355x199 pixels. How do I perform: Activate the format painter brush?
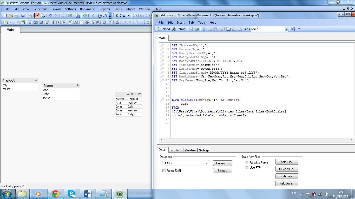(124, 22)
